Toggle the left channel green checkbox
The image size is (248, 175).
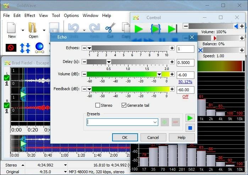(x=7, y=78)
